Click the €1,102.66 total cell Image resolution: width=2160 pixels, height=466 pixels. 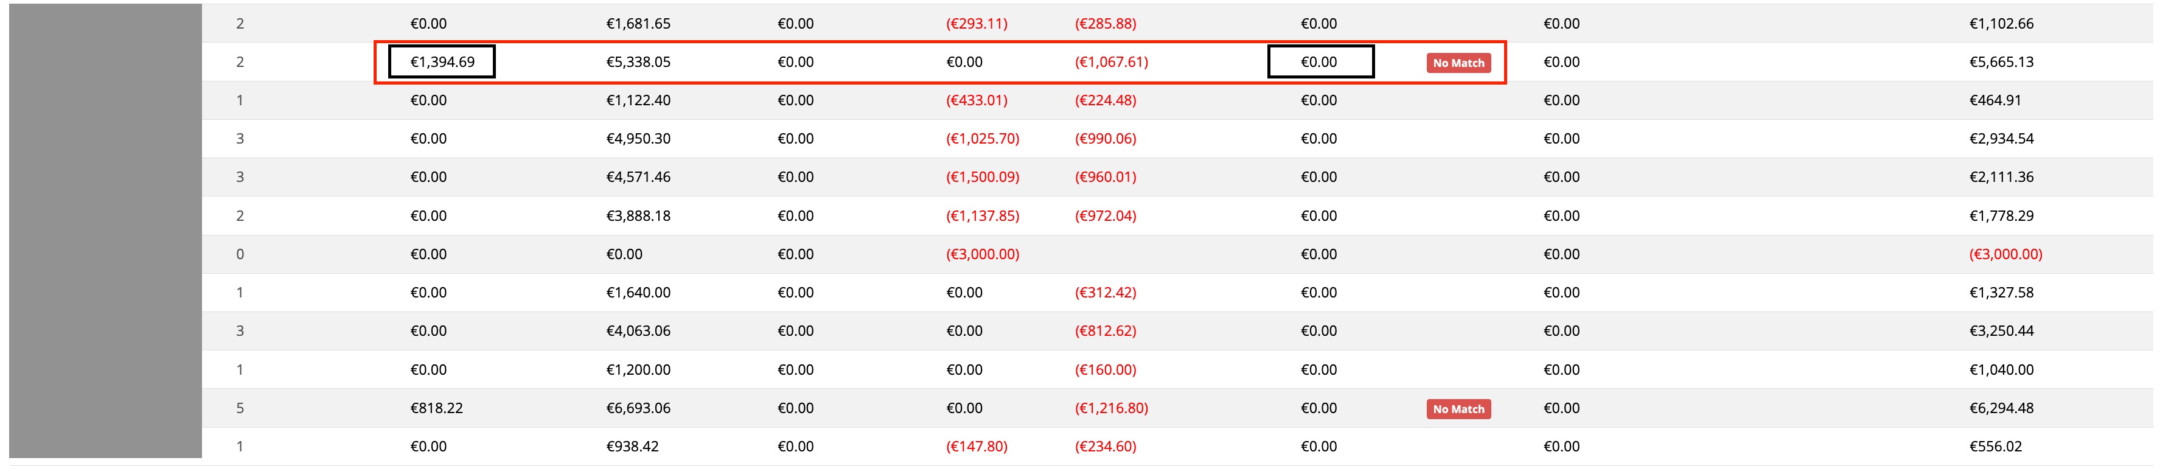(2001, 24)
